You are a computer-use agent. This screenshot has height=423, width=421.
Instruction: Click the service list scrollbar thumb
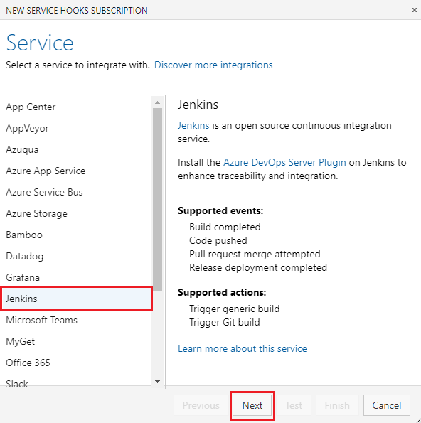point(158,200)
